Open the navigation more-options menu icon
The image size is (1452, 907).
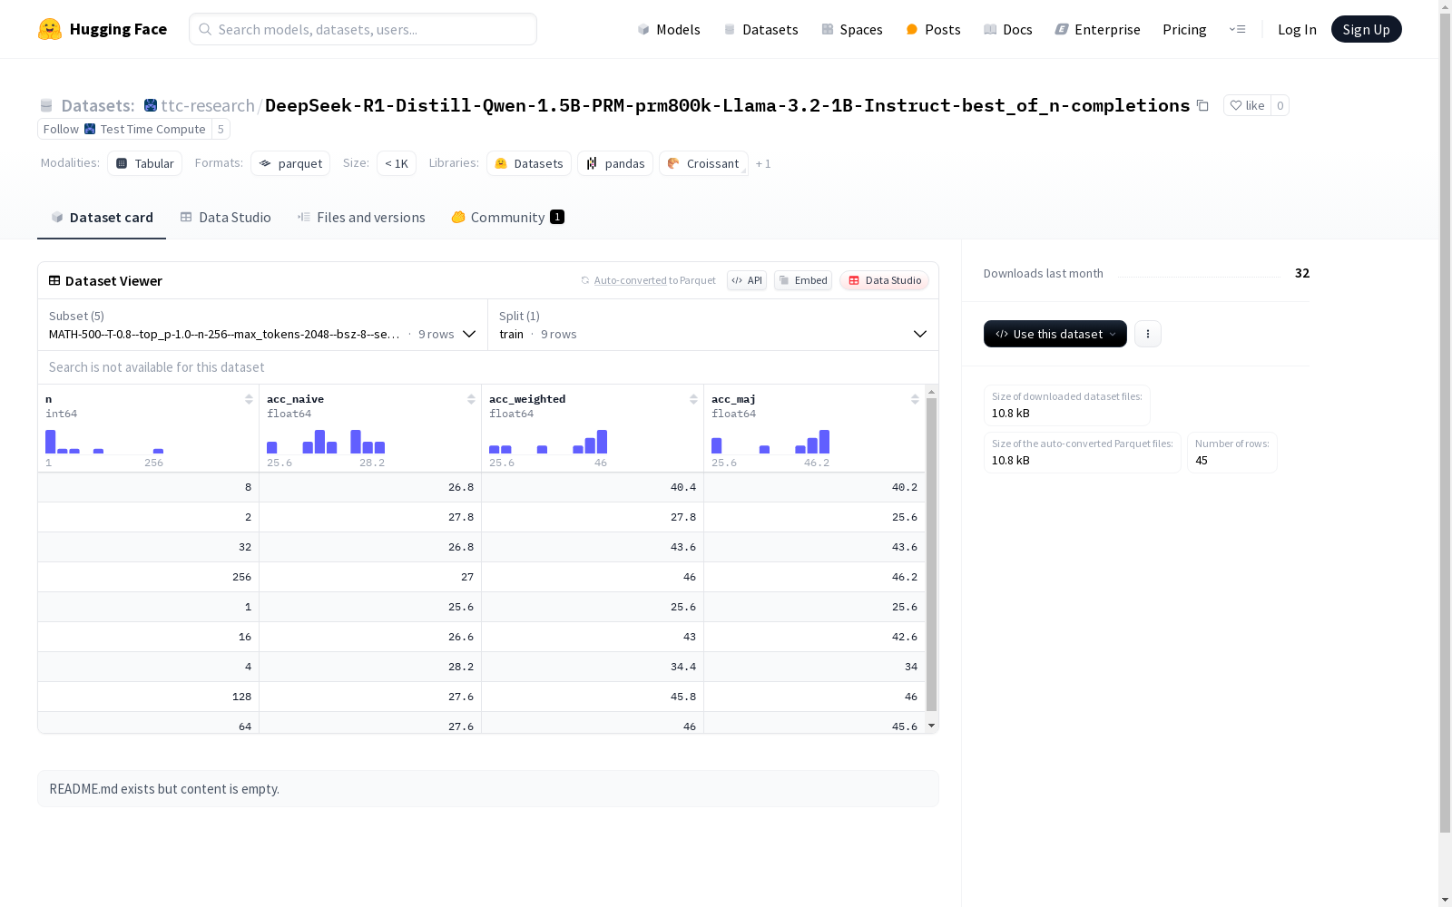pos(1237,29)
